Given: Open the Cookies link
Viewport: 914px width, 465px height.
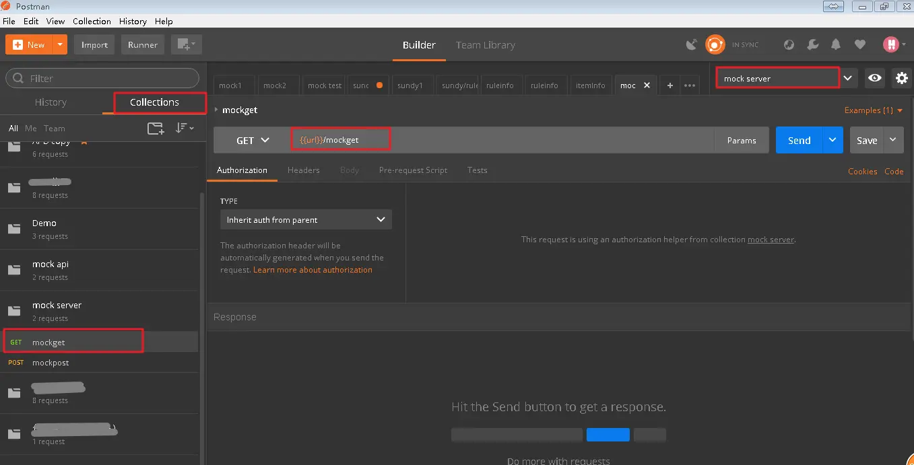Looking at the screenshot, I should [x=862, y=172].
